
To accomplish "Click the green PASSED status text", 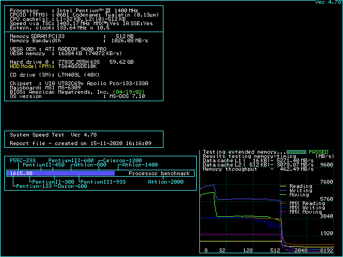I will click(318, 152).
